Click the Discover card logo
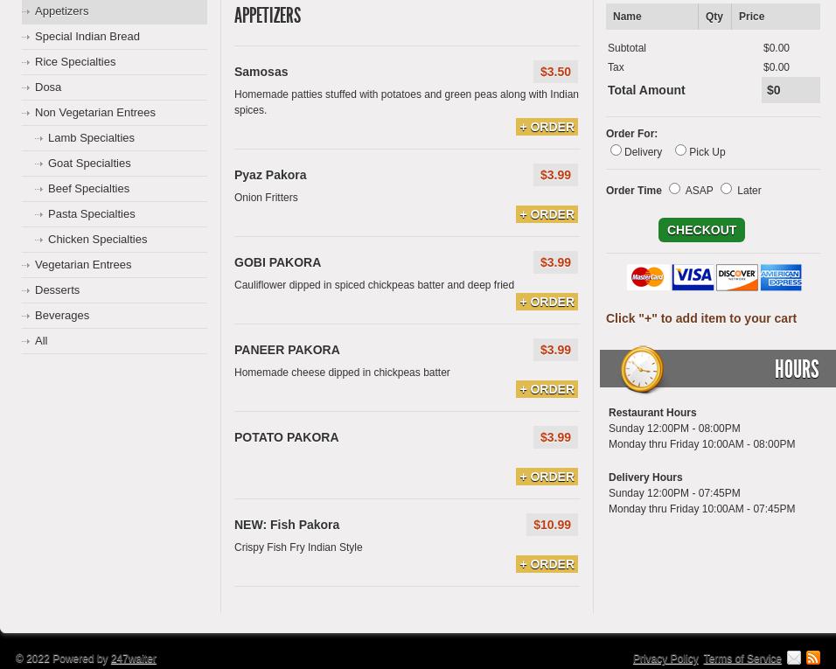The height and width of the screenshot is (669, 836). (x=737, y=277)
